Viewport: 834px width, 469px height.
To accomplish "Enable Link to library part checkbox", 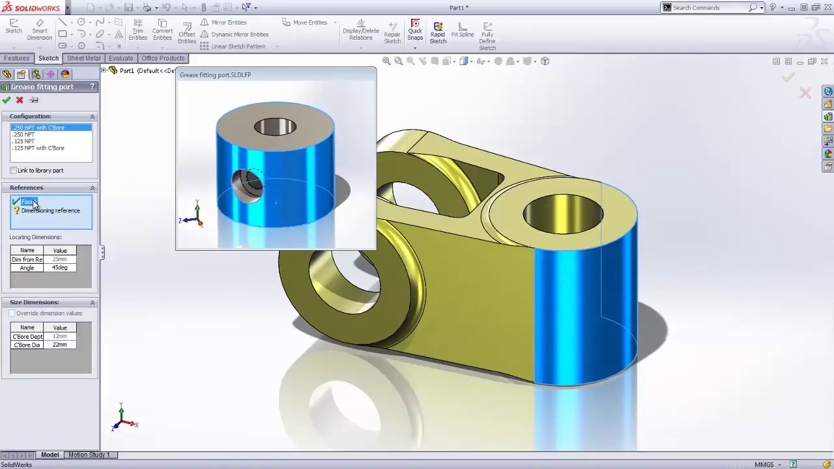I will coord(14,171).
